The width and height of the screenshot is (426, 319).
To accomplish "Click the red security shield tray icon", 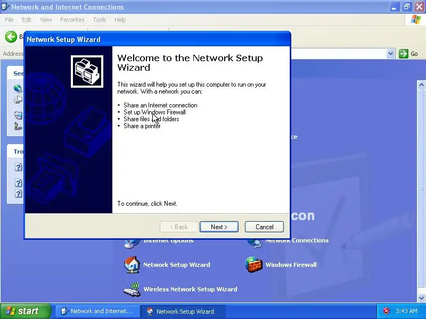I will point(387,311).
